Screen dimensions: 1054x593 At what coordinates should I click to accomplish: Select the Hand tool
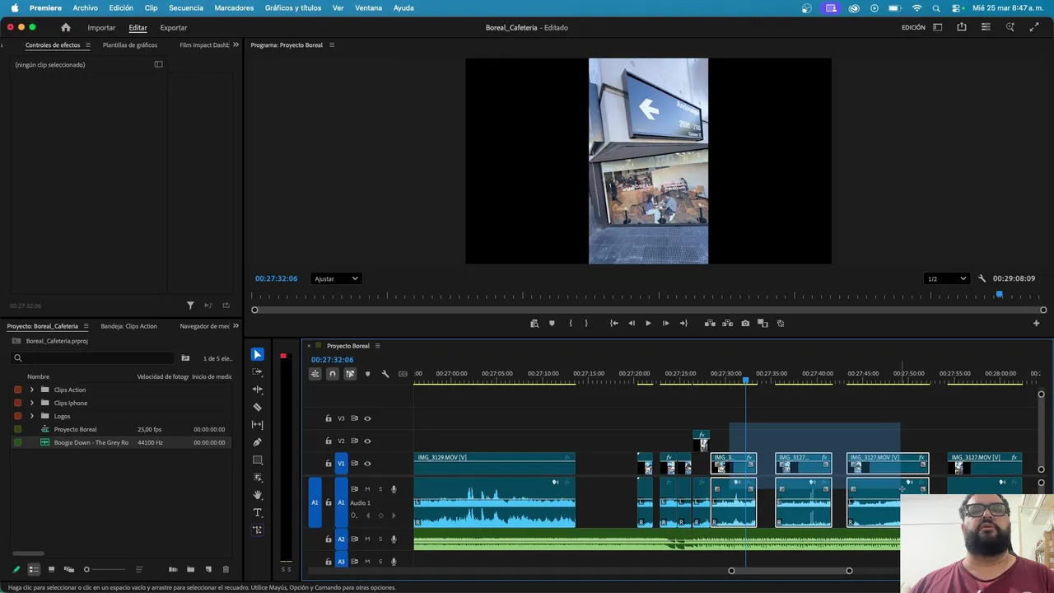tap(257, 495)
